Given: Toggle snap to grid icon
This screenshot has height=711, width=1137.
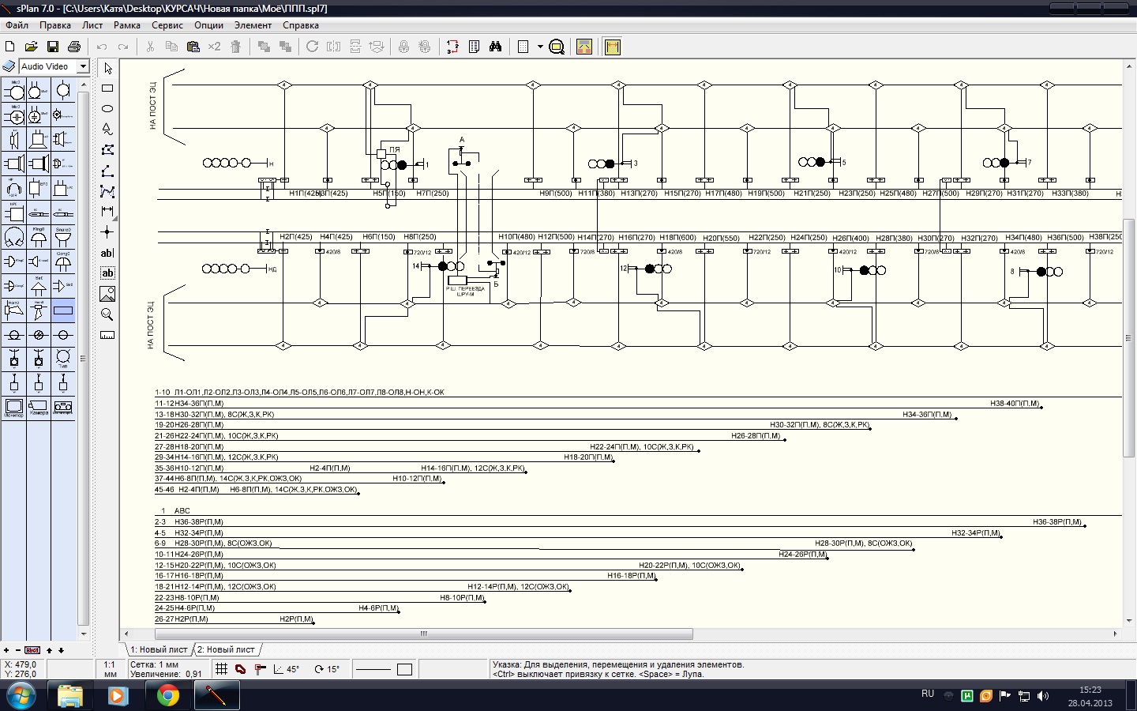Looking at the screenshot, I should (x=260, y=669).
